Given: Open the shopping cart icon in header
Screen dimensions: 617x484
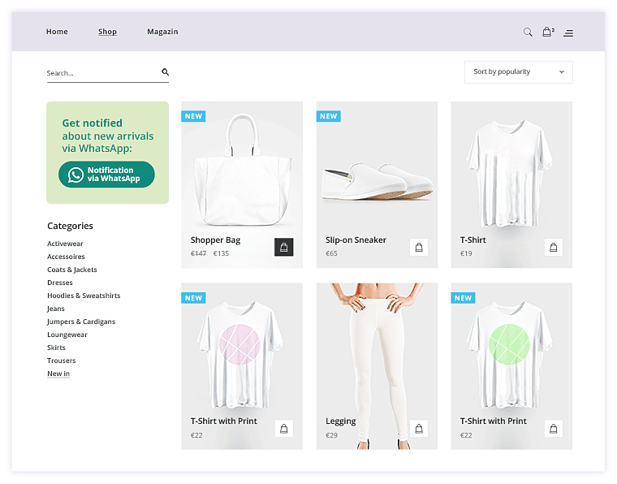Looking at the screenshot, I should click(x=548, y=32).
